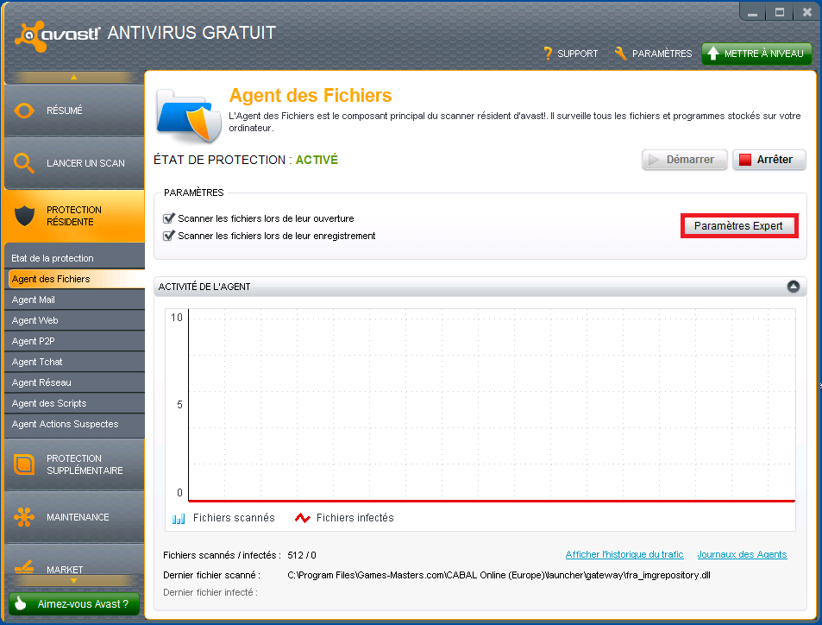
Task: Click the Paramètres wrench icon
Action: click(621, 53)
